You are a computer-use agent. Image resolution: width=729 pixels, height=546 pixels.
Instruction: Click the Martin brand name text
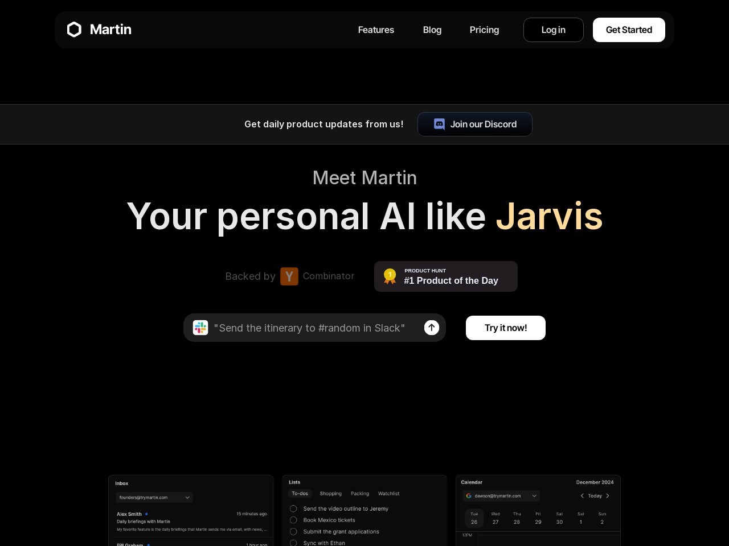[x=110, y=30]
